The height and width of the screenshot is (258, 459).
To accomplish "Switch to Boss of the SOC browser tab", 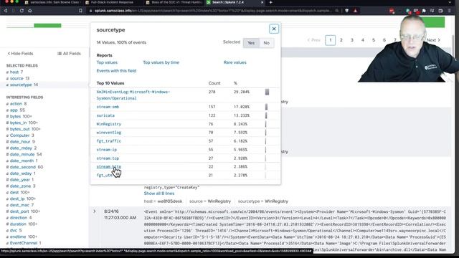I will point(174,2).
